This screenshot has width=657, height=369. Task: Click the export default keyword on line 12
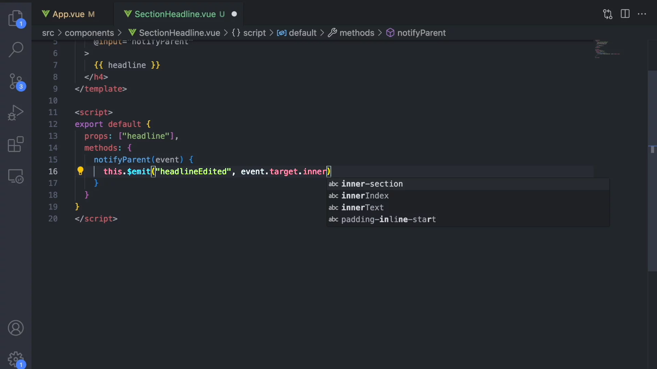[108, 124]
